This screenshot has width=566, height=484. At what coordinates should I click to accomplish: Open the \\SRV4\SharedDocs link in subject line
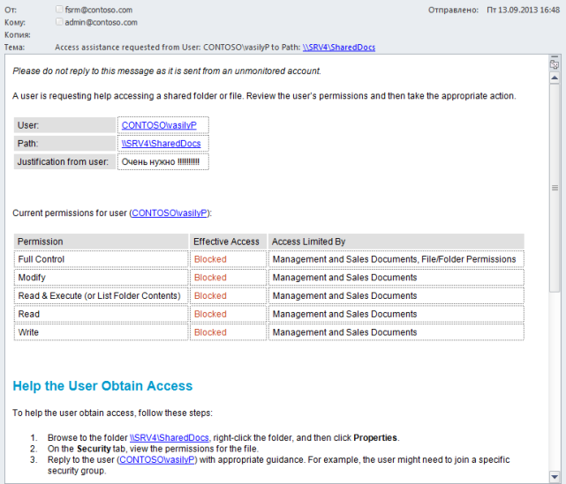point(338,48)
